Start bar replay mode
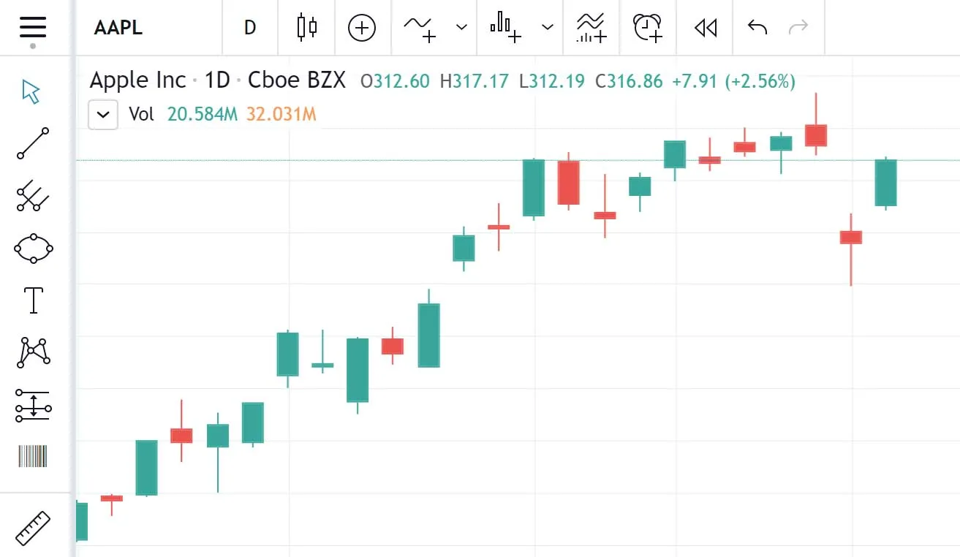 tap(705, 28)
